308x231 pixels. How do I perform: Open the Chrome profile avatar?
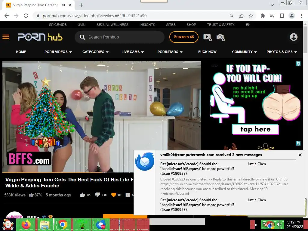pyautogui.click(x=292, y=16)
